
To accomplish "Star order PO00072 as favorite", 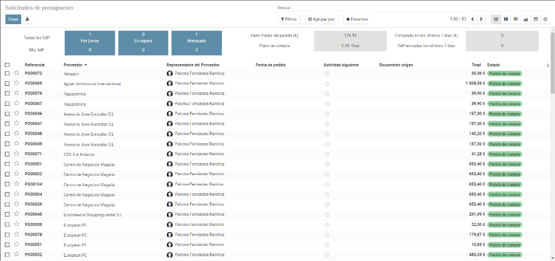I will (17, 73).
